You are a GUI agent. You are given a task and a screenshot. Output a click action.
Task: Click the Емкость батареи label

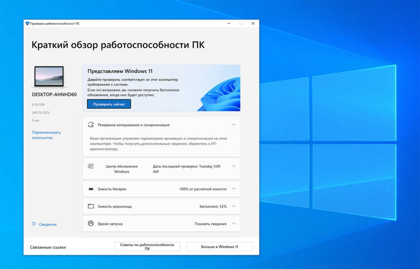click(112, 189)
